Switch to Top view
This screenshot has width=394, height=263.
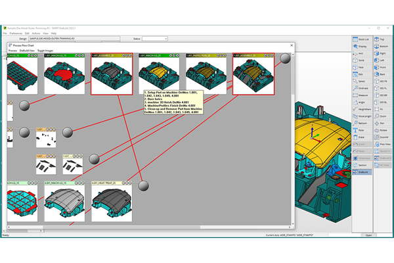pos(383,39)
